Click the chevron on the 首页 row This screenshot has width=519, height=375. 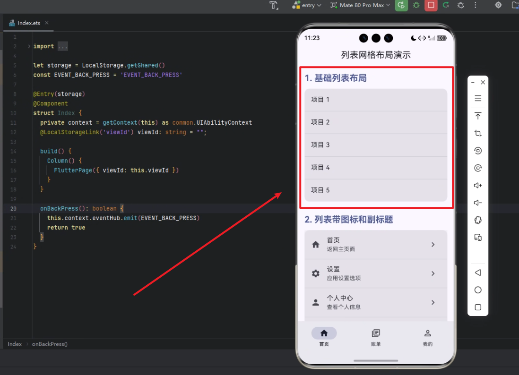[x=433, y=244]
